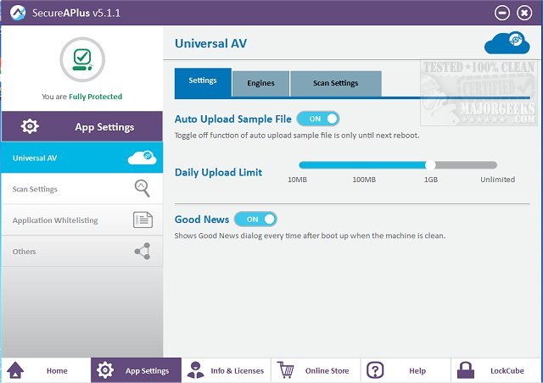Open the Online Store section

click(316, 370)
